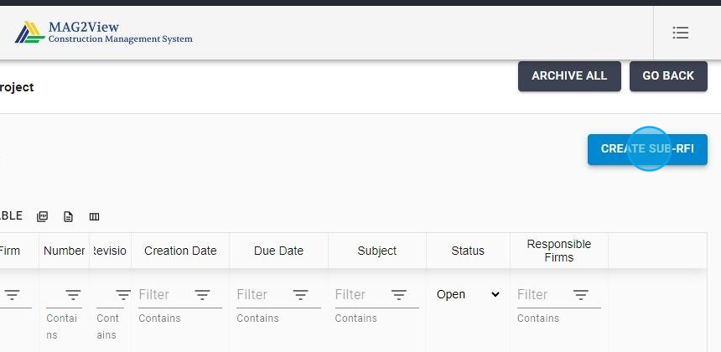721x352 pixels.
Task: Click the export PDF icon
Action: point(43,217)
